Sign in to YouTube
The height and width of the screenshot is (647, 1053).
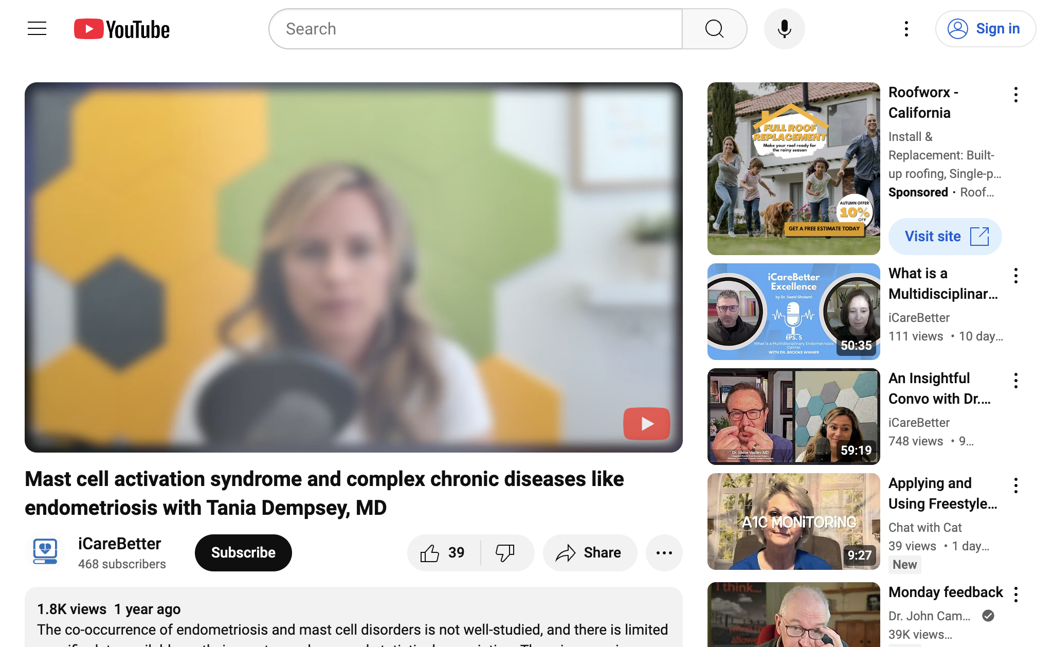point(985,29)
